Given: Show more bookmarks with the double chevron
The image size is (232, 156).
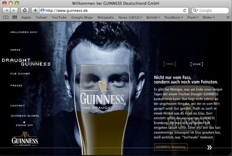Looking at the screenshot, I should [228, 18].
